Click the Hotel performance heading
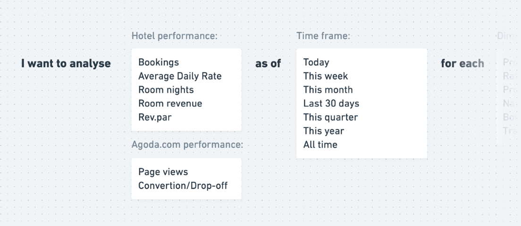521x226 pixels. [175, 36]
